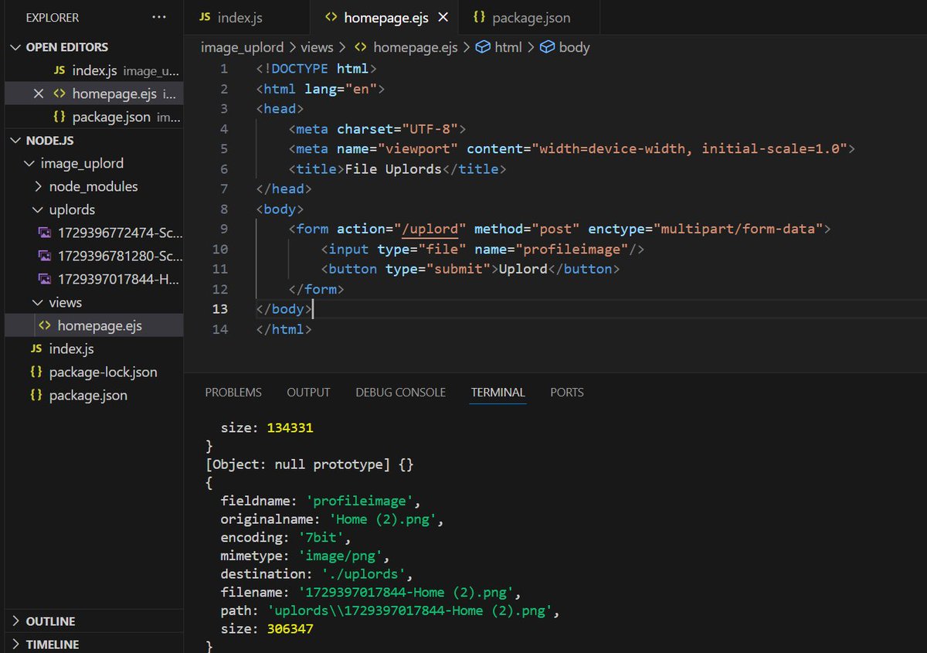Image resolution: width=927 pixels, height=653 pixels.
Task: Open package.json in the NODE.JS tree
Action: tap(93, 395)
